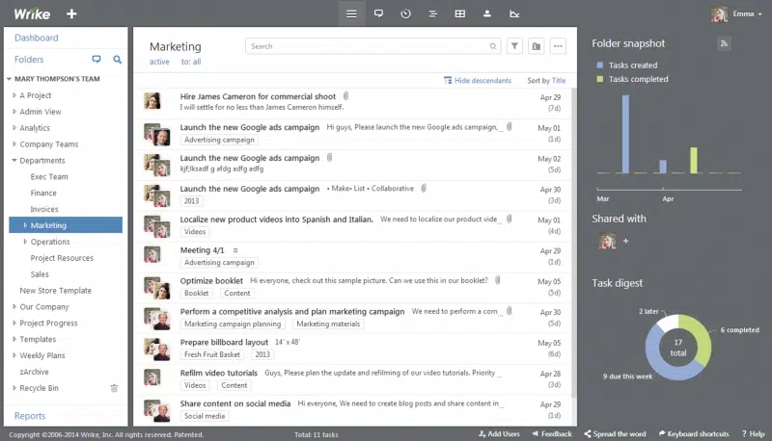Expand the Our Company folder arrow
The width and height of the screenshot is (772, 441).
14,306
